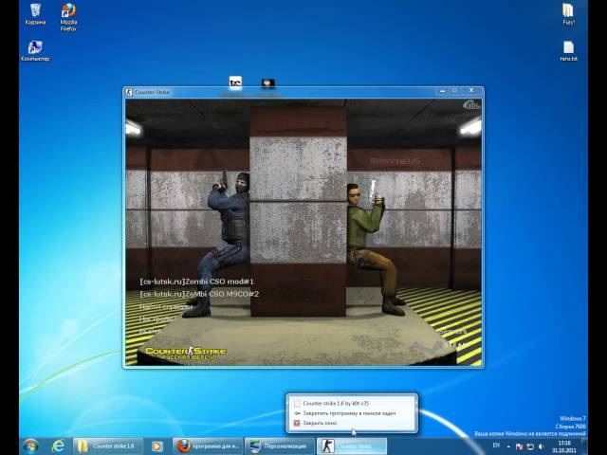Click the volume speaker tray icon
This screenshot has height=455, width=607.
point(542,446)
